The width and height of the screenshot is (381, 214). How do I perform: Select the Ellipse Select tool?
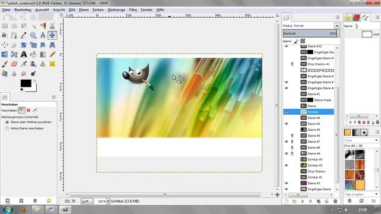coord(14,26)
